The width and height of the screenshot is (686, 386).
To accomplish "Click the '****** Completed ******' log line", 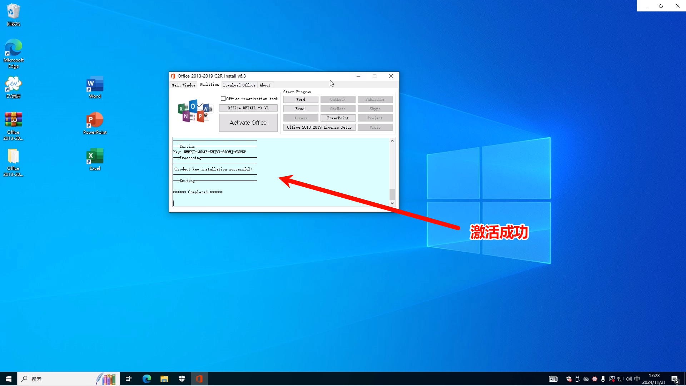I will click(x=198, y=192).
